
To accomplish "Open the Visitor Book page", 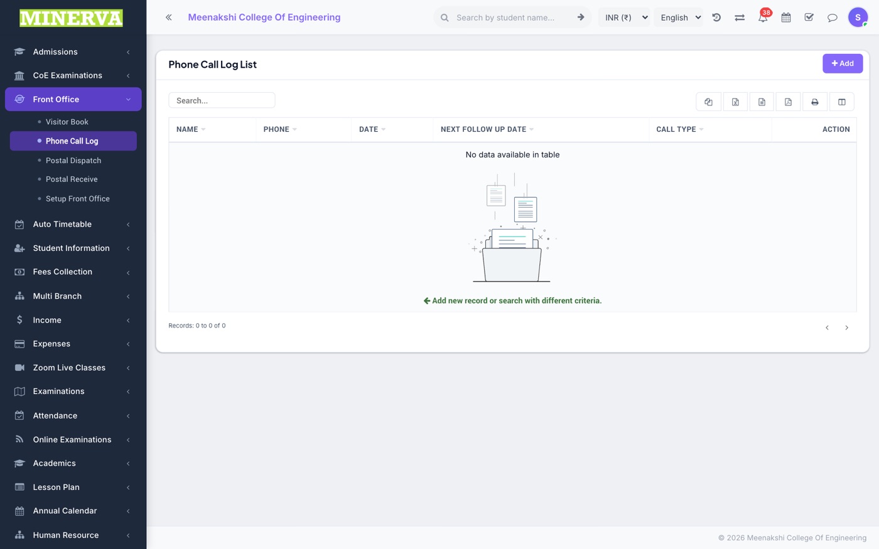I will [67, 122].
